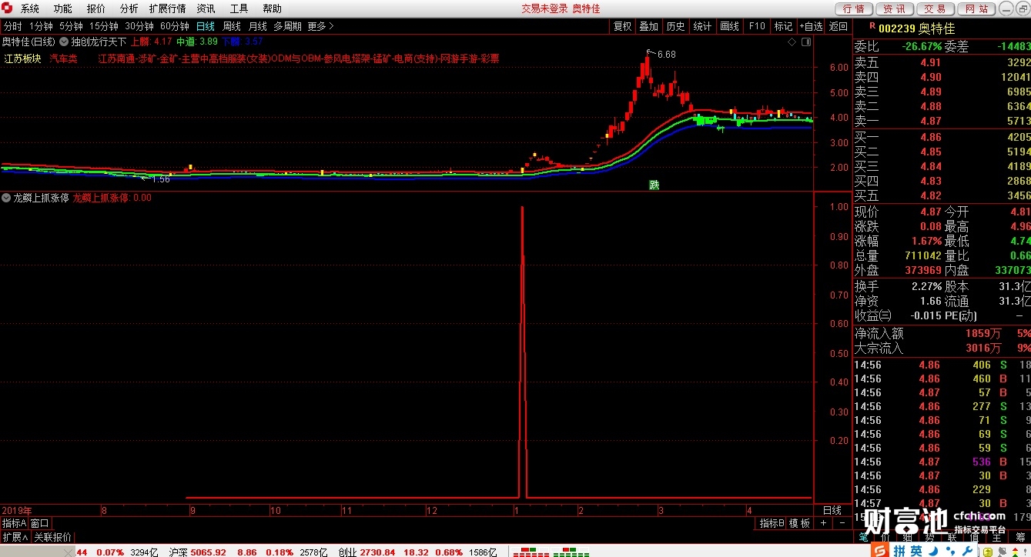
Task: Click the red app logo icon
Action: point(8,8)
